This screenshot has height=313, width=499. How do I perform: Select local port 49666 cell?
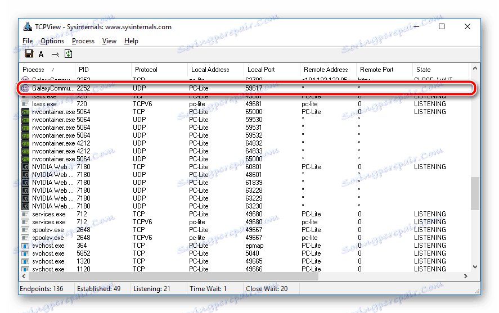click(x=254, y=269)
